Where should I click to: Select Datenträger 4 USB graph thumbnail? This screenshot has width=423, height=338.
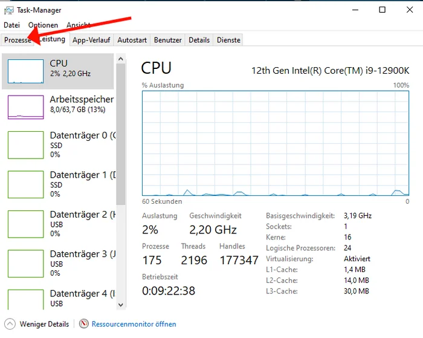click(x=25, y=299)
